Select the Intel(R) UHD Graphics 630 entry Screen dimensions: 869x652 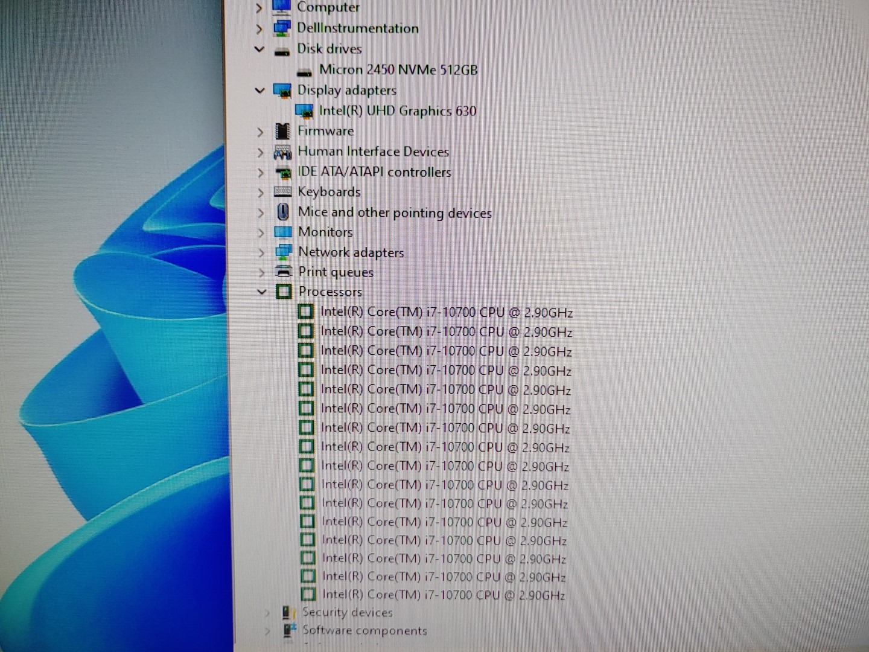pos(398,111)
